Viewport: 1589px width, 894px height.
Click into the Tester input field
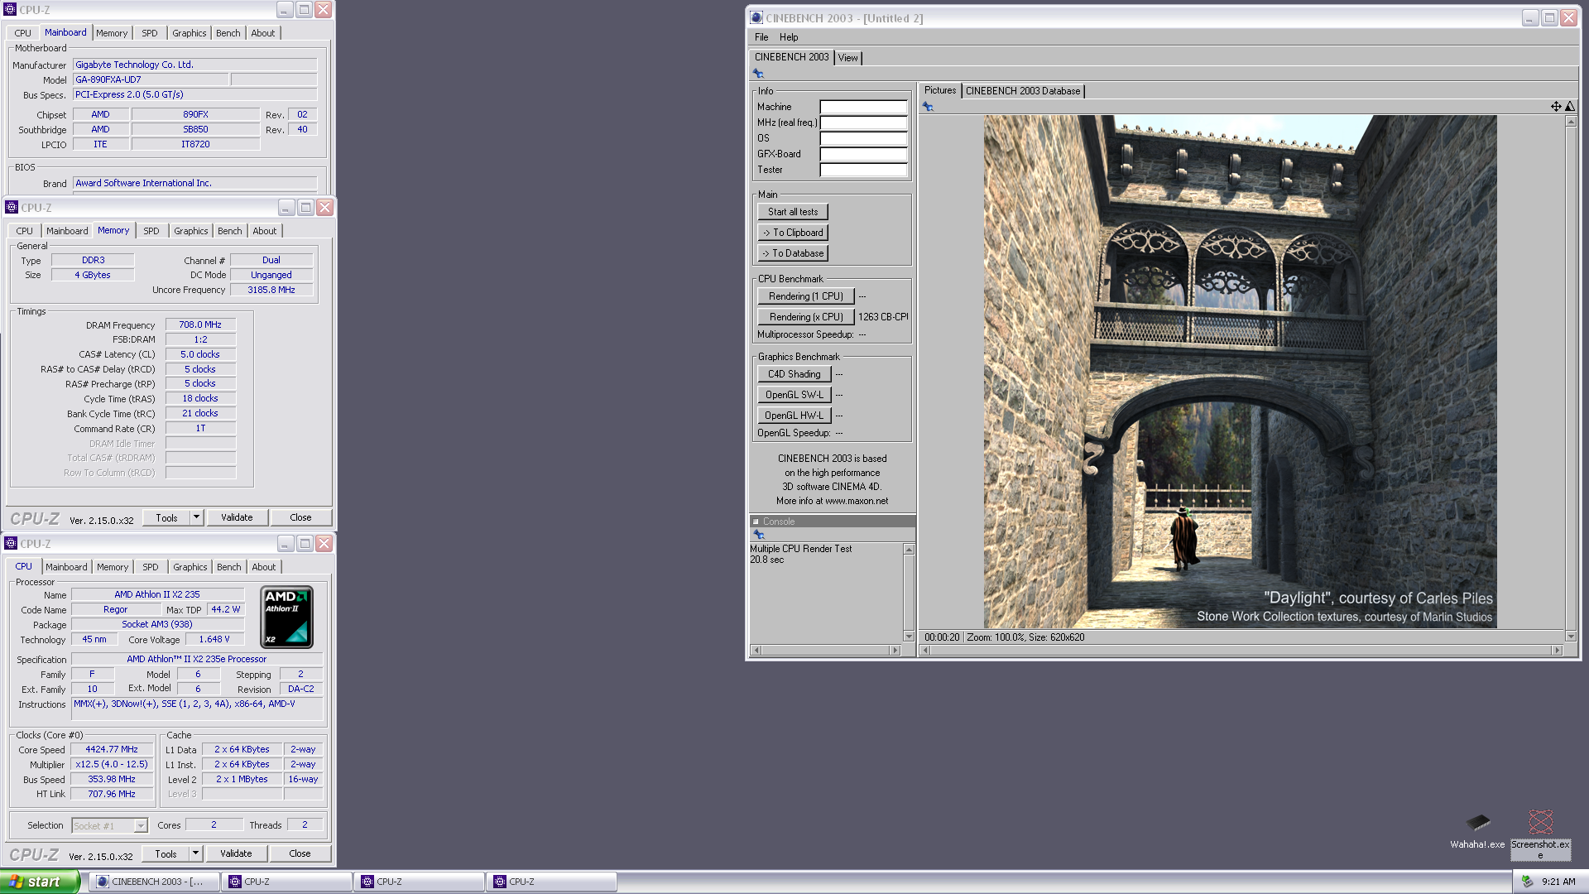click(863, 170)
